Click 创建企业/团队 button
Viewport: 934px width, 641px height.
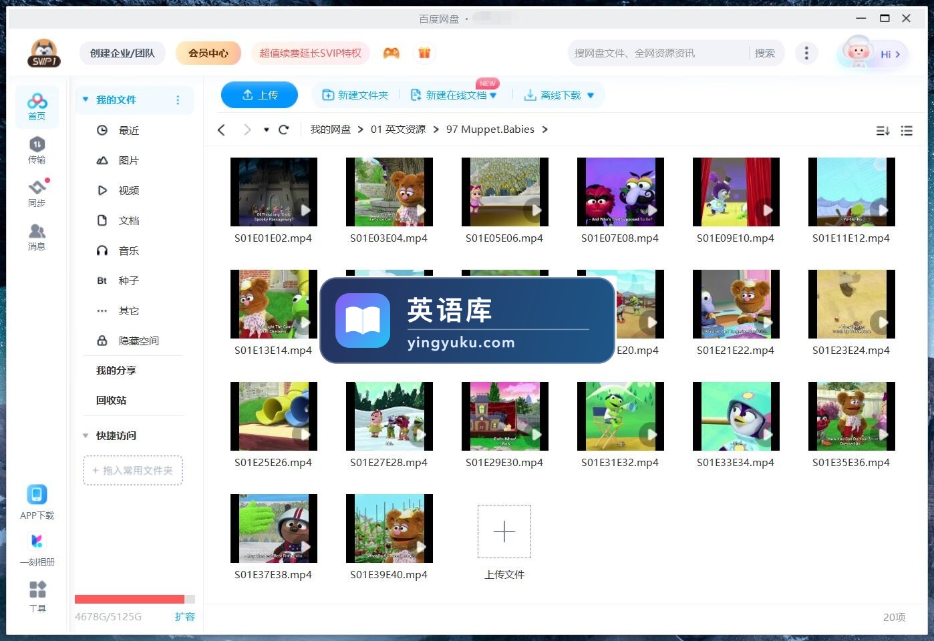tap(122, 53)
